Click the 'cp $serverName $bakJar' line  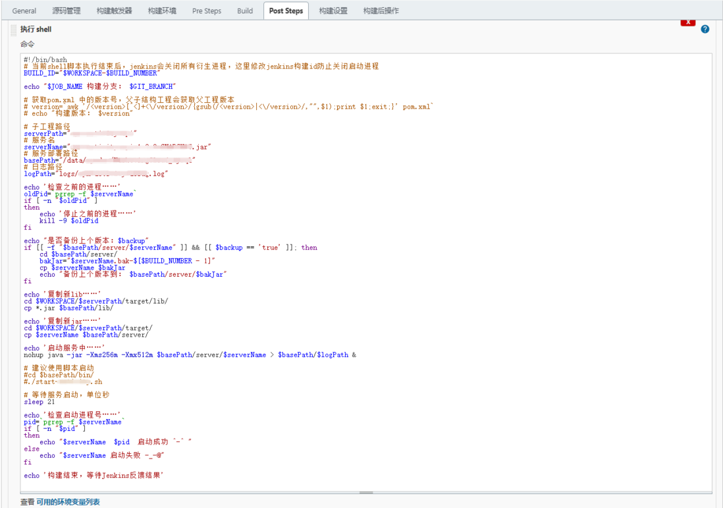pyautogui.click(x=82, y=268)
